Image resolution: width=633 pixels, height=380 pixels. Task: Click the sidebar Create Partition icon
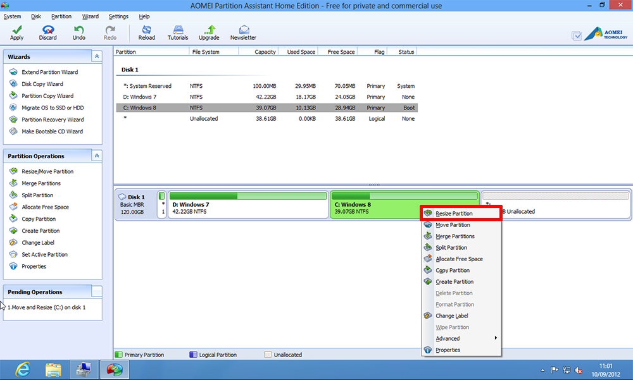(x=13, y=231)
